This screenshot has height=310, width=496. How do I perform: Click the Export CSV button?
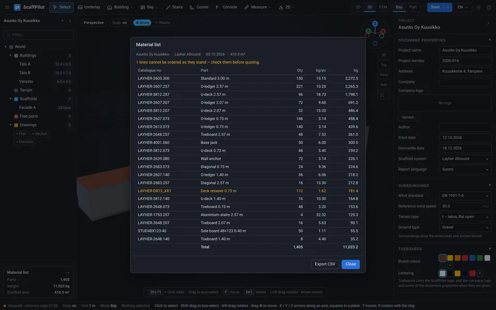(325, 264)
